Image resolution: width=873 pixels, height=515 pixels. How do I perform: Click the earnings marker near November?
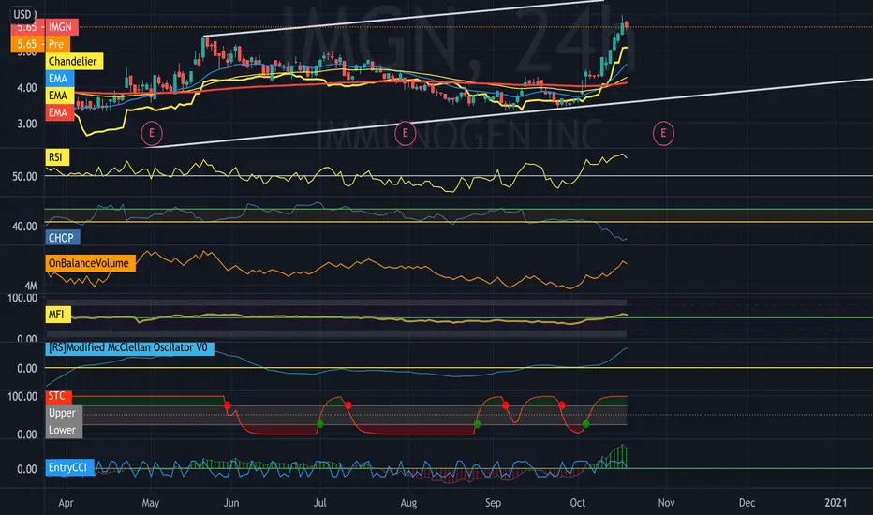(x=663, y=133)
